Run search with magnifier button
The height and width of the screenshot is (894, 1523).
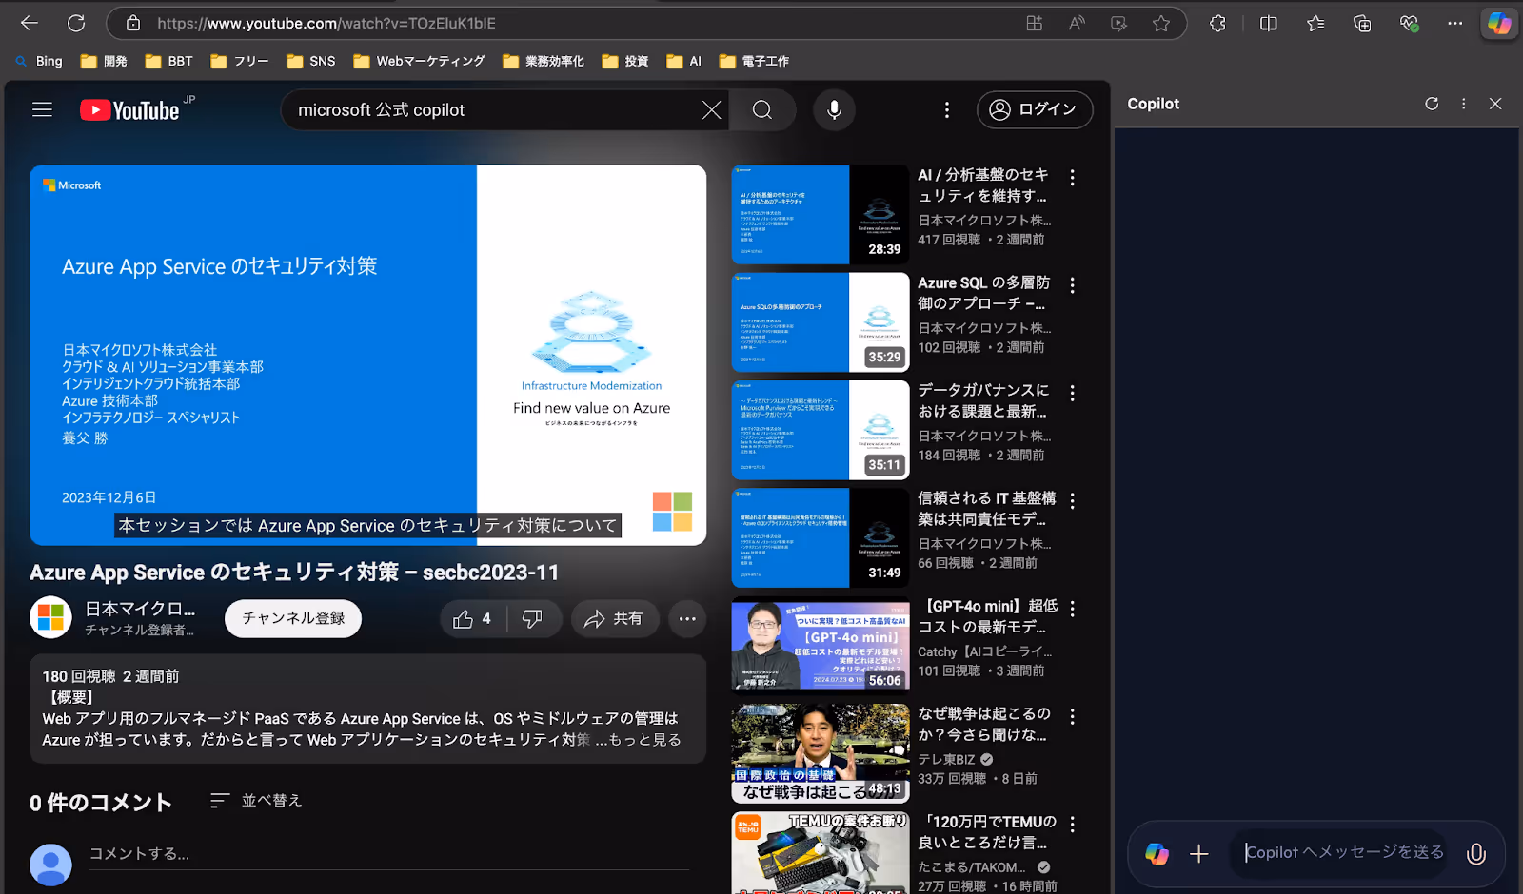762,110
